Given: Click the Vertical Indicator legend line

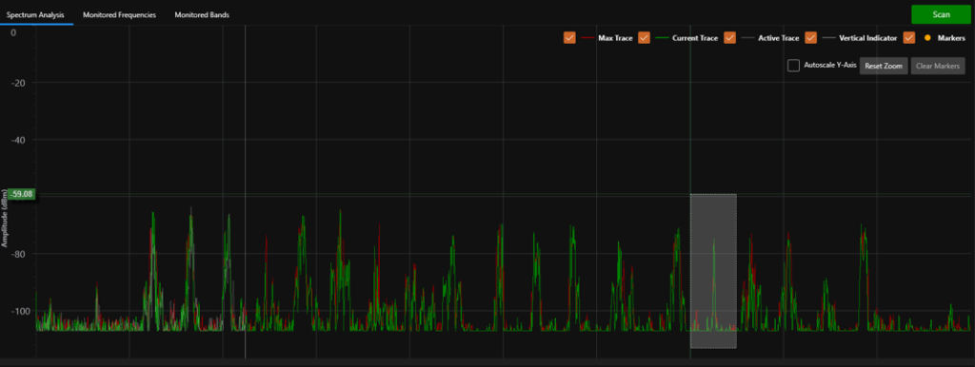Looking at the screenshot, I should pyautogui.click(x=829, y=38).
